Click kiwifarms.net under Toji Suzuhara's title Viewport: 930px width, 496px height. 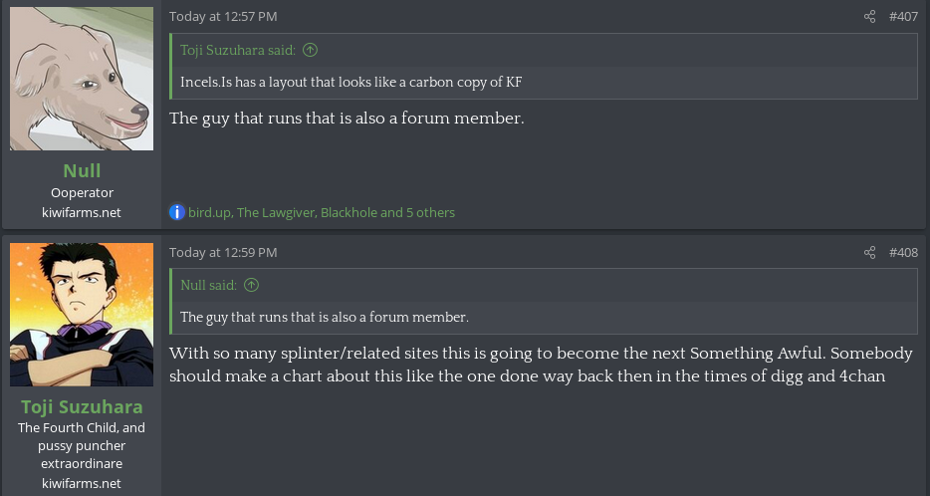(x=82, y=483)
